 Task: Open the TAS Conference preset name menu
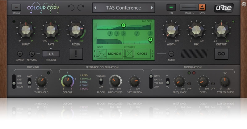(x=123, y=8)
